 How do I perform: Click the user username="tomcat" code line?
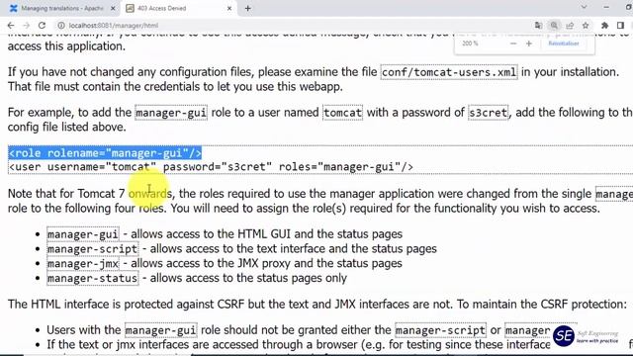pyautogui.click(x=211, y=167)
